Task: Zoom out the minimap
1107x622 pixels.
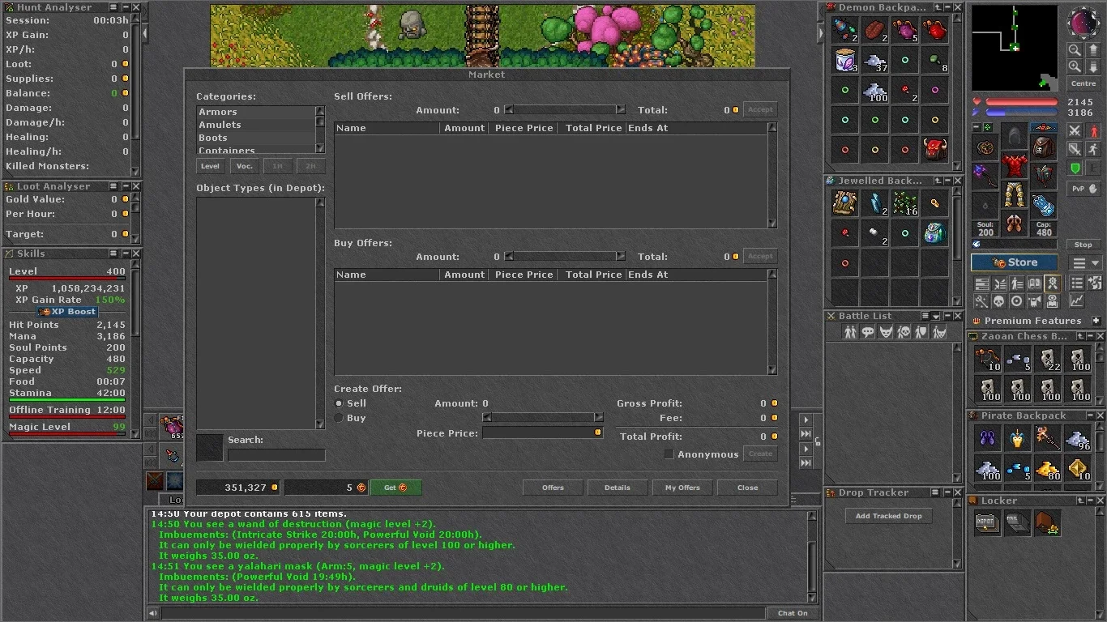Action: (1075, 50)
